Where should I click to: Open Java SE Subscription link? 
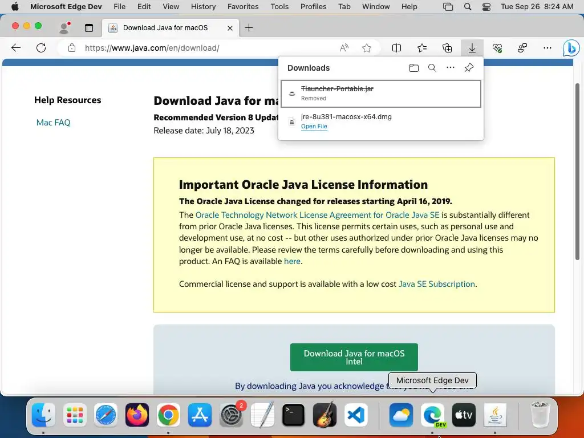[436, 284]
